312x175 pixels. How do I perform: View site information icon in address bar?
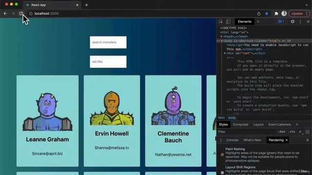[x=31, y=14]
